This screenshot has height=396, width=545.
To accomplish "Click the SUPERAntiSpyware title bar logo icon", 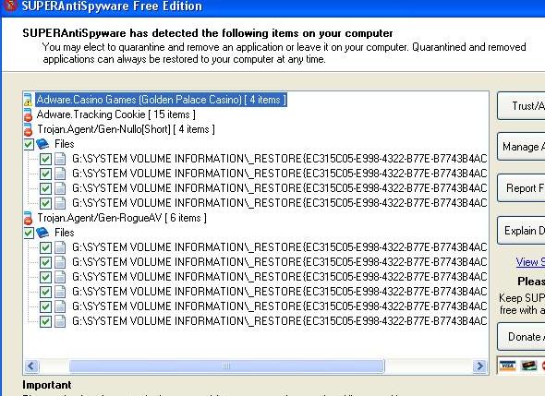I will click(10, 5).
